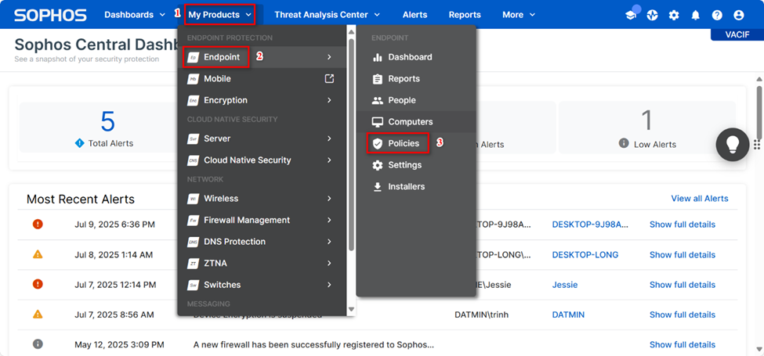Expand the More dropdown menu
The image size is (764, 356).
519,15
